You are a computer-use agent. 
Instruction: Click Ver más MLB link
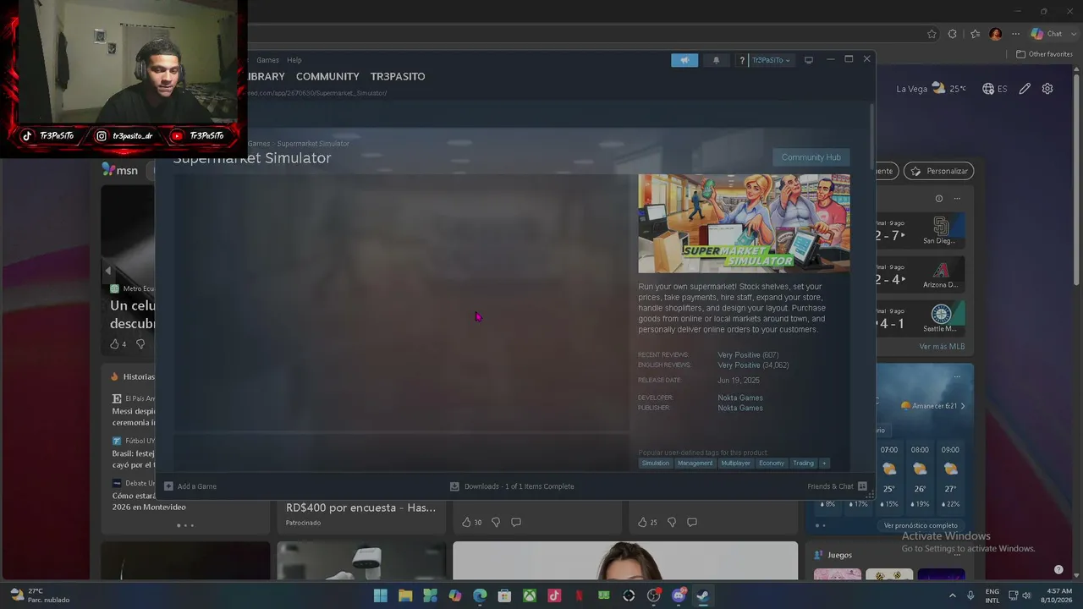click(942, 347)
